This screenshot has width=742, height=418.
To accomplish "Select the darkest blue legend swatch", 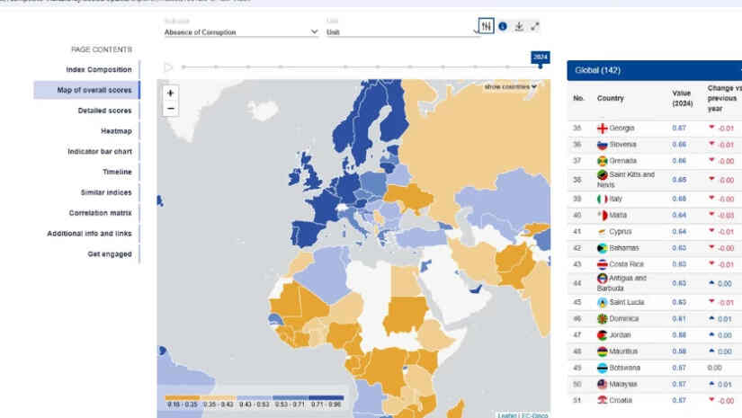I will (326, 397).
